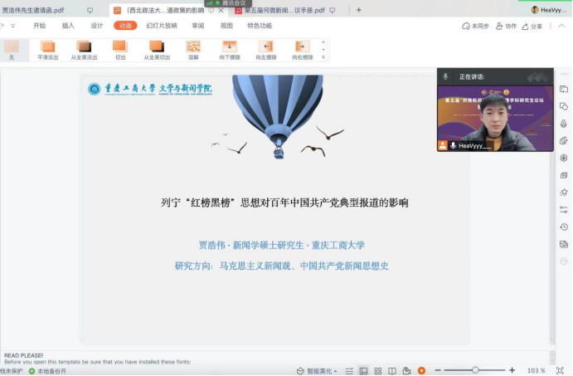Click the fit-to-window icon beside zoom percentage
This screenshot has height=376, width=573.
(x=558, y=370)
